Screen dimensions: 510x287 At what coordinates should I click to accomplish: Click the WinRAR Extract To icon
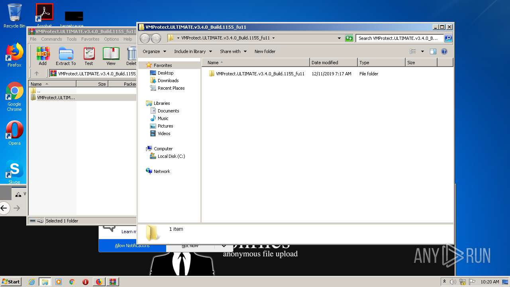pyautogui.click(x=66, y=56)
